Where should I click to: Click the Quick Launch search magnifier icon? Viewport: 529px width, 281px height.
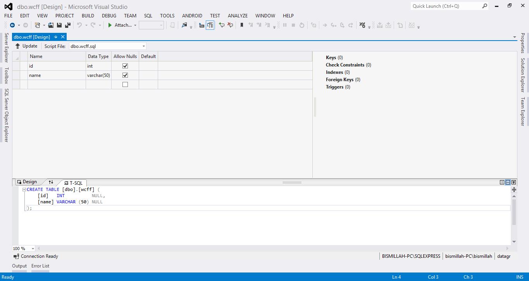[x=484, y=6]
